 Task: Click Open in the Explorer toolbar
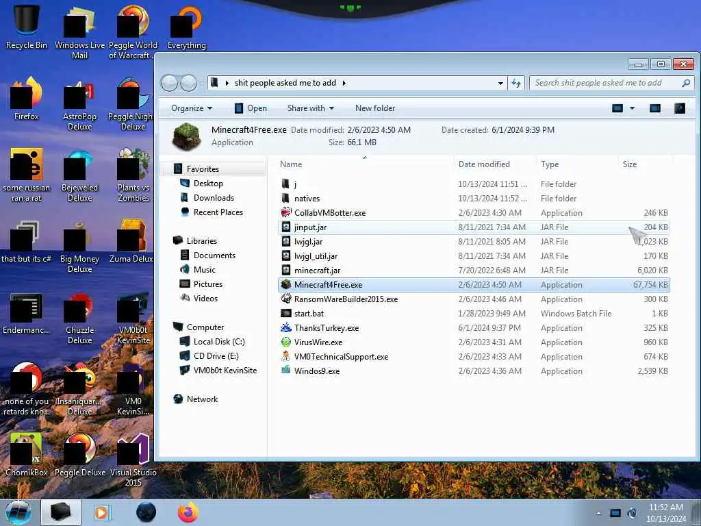(x=251, y=108)
